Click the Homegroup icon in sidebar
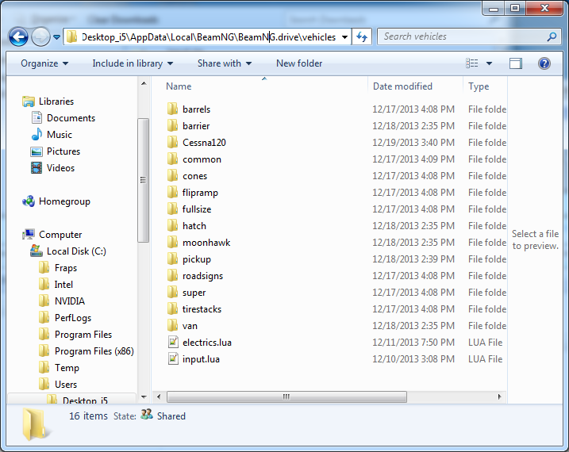Image resolution: width=569 pixels, height=452 pixels. pos(29,201)
